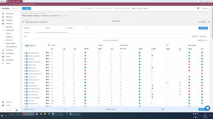Click the Скачать download link
Image resolution: width=213 pixels, height=119 pixels.
201,40
